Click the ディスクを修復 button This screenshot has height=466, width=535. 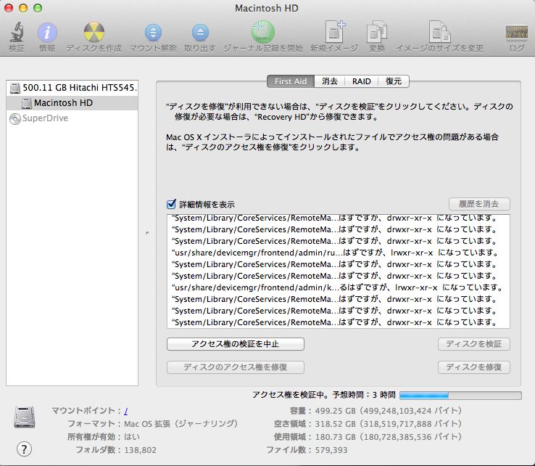[474, 367]
